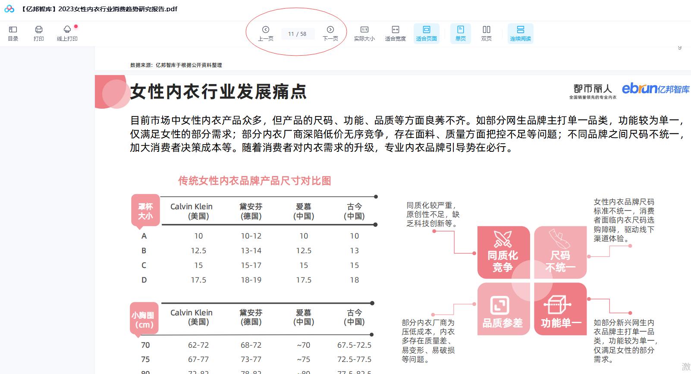Enable 单页 single page layout
The image size is (691, 374).
(461, 33)
